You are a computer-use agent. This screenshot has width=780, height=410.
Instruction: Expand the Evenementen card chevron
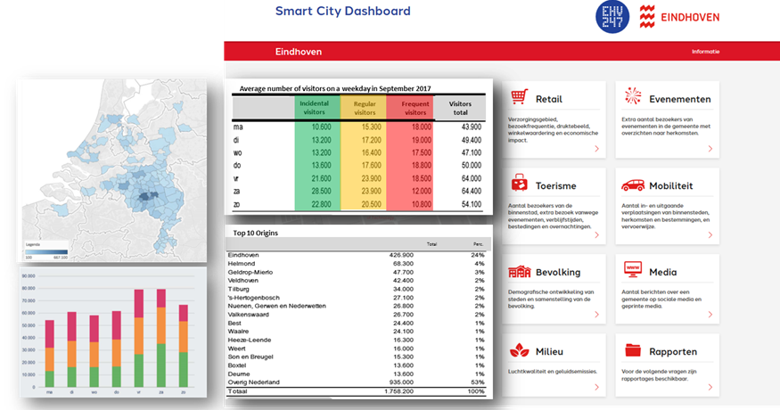coord(710,149)
